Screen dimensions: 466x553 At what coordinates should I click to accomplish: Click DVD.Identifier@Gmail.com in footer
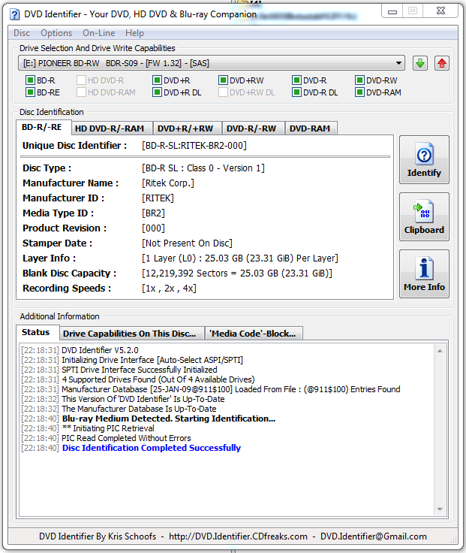374,536
